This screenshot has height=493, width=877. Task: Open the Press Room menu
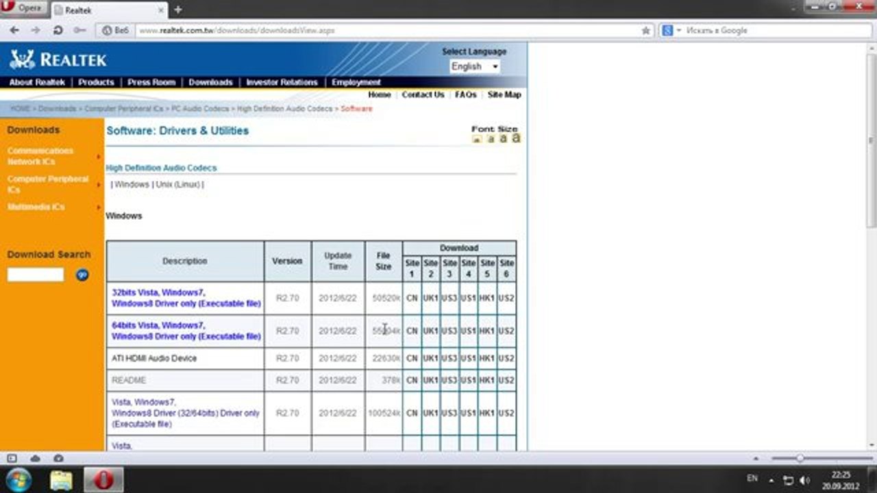(x=151, y=82)
